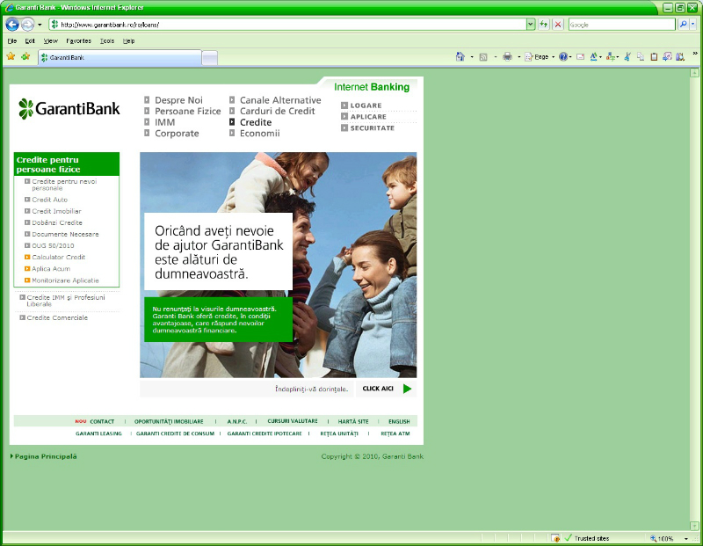
Task: Open a new tab with the blank tab button
Action: tap(210, 58)
